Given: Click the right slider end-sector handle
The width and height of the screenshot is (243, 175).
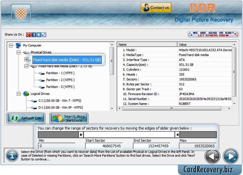Looking at the screenshot, I should click(x=177, y=135).
